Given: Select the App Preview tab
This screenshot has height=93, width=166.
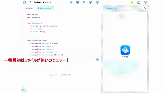Looking at the screenshot, I should click(111, 8).
